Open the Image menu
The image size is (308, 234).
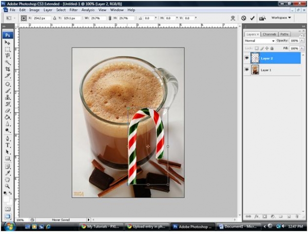(34, 10)
